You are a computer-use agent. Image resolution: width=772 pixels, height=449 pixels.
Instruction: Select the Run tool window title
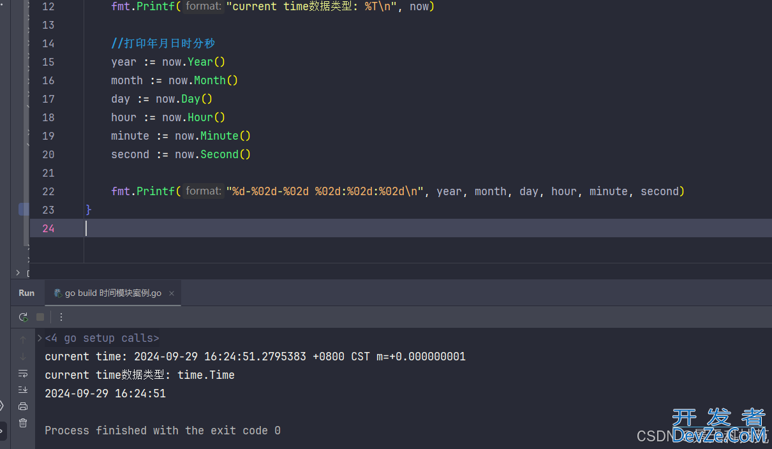click(27, 293)
